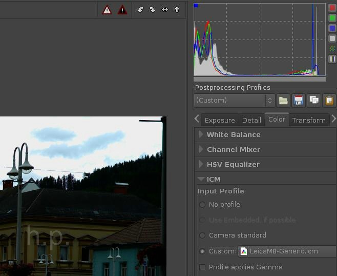
Task: Toggle the highlight clipping indicator (white warning triangle)
Action: pyautogui.click(x=107, y=10)
